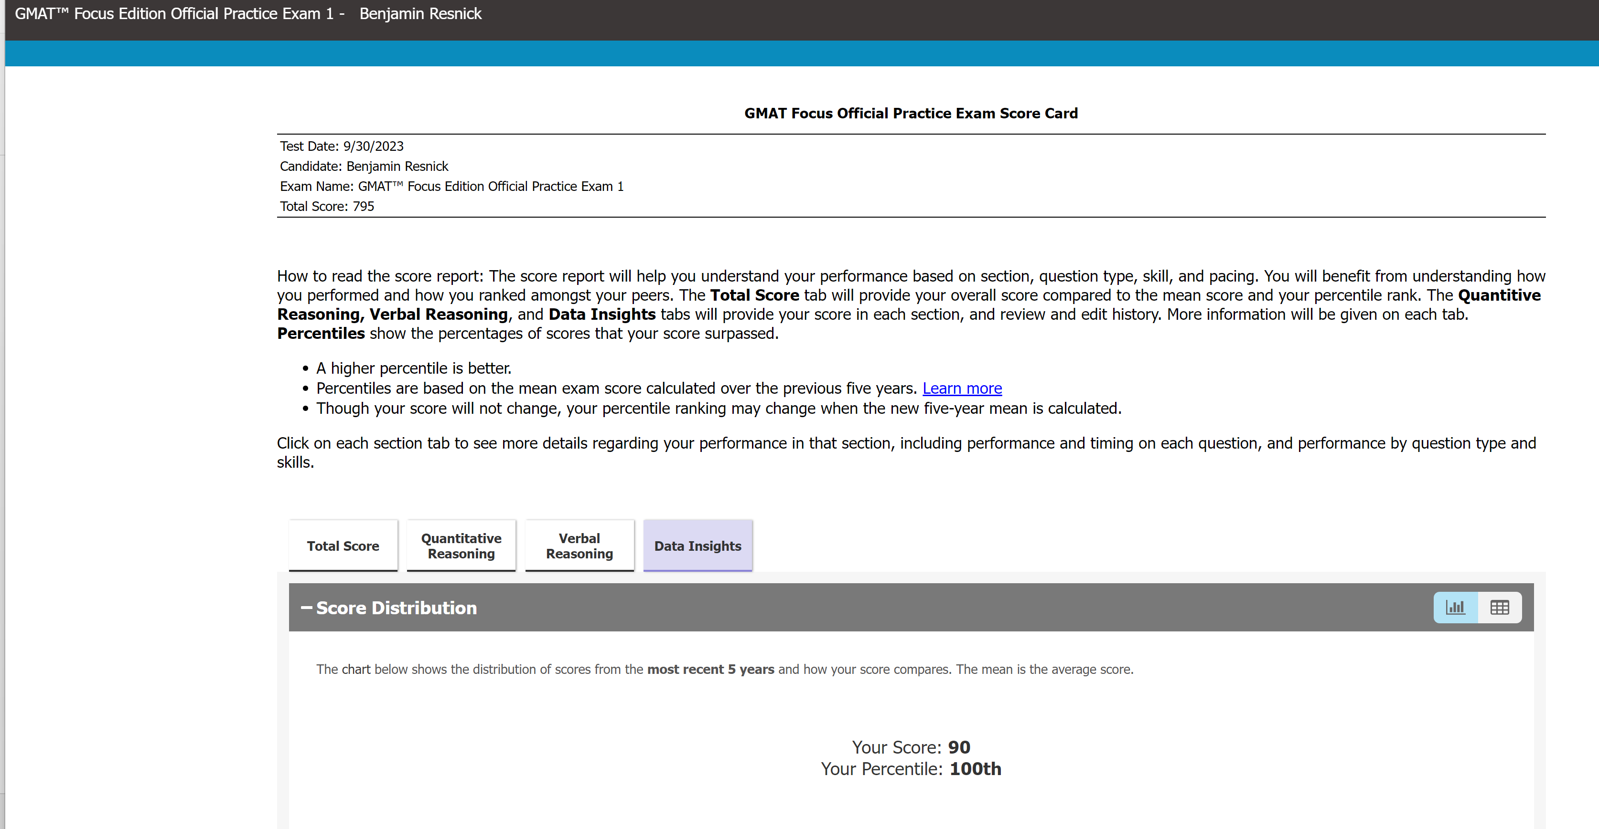This screenshot has height=829, width=1599.
Task: Open the Verbal Reasoning tab
Action: [579, 546]
